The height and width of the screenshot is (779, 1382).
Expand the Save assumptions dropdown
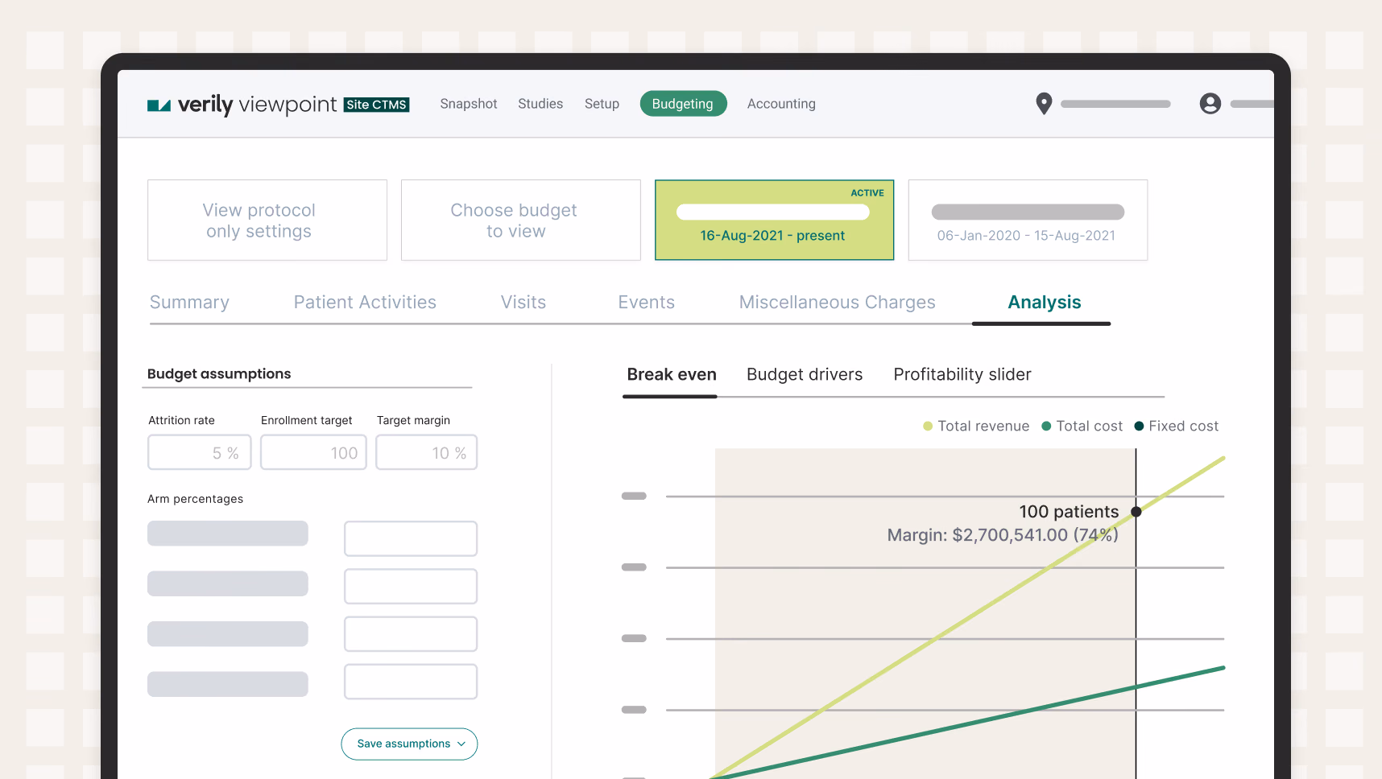[x=409, y=744]
